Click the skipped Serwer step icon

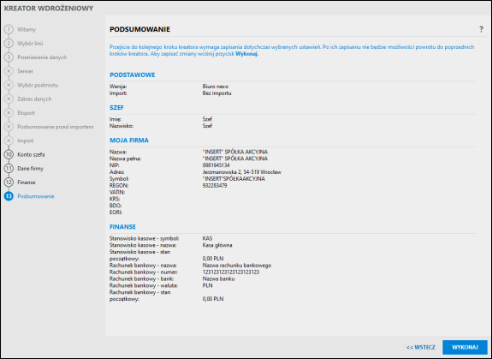(9, 71)
